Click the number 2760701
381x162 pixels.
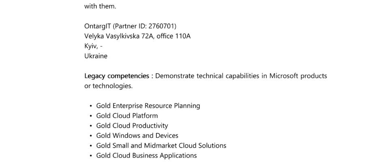coord(162,26)
